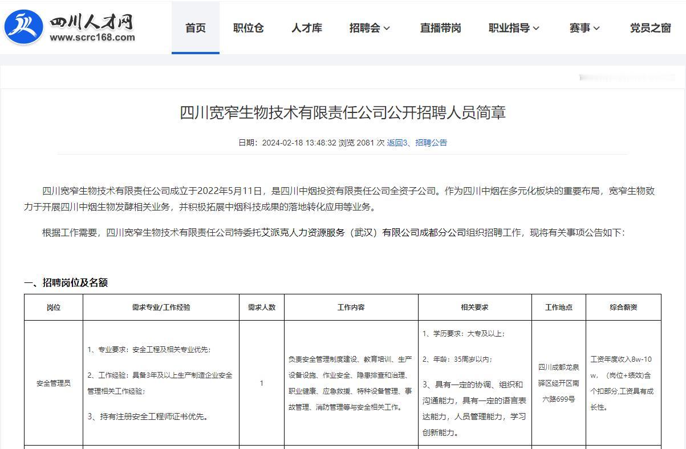Click the 日期：2024-02-18 13:48:32 text
Image resolution: width=686 pixels, height=449 pixels.
point(287,143)
